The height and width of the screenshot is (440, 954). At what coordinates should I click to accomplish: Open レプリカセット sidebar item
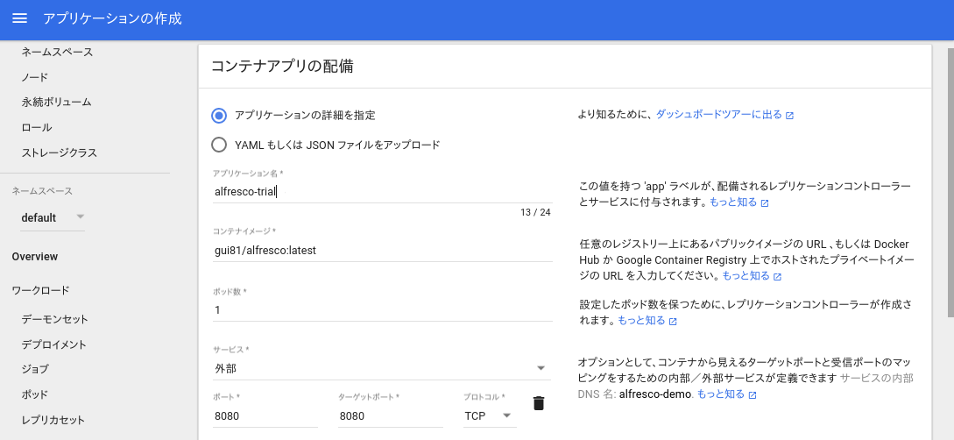(53, 420)
